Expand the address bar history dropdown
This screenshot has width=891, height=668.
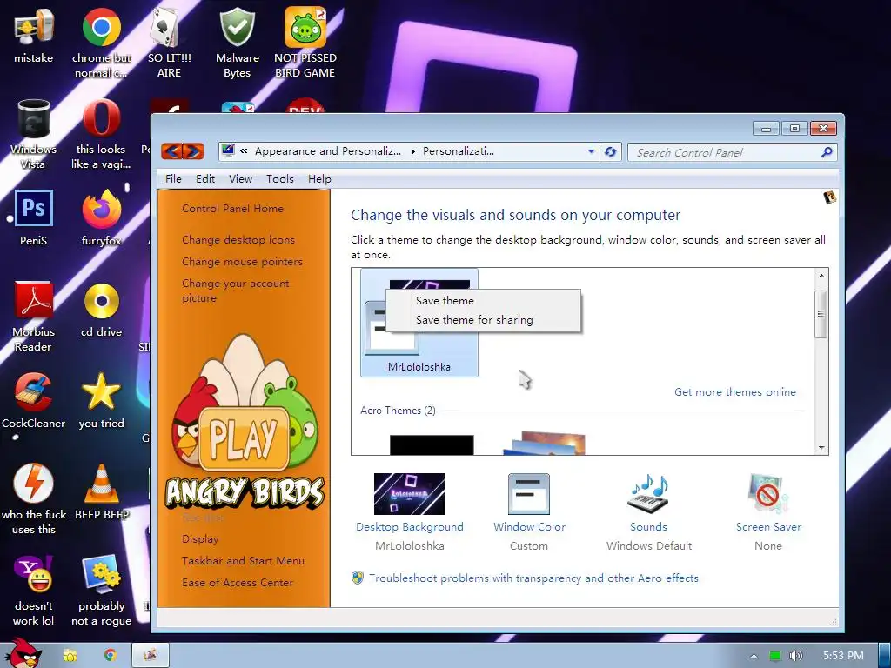(x=591, y=151)
